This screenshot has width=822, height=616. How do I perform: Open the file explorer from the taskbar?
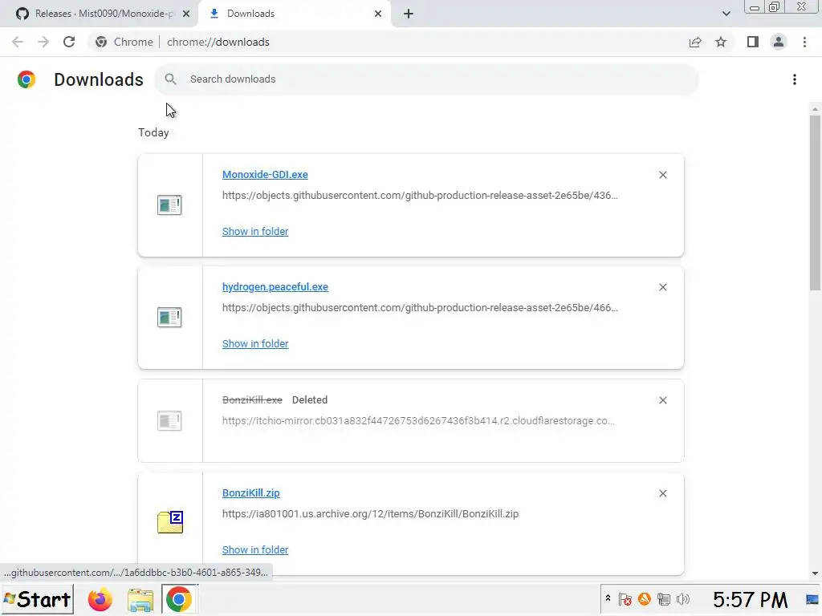pos(140,600)
